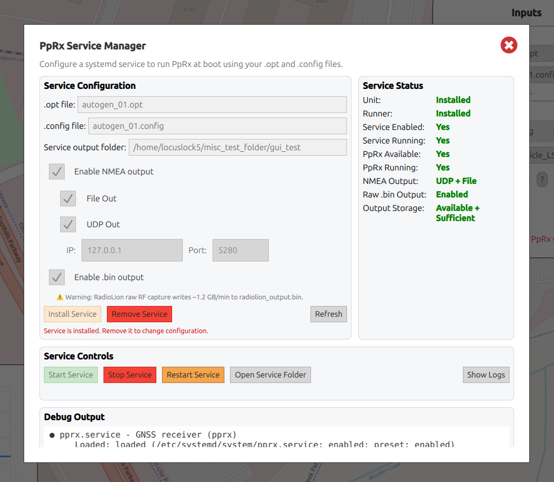The height and width of the screenshot is (482, 554).
Task: Toggle the File Out checkbox
Action: (x=68, y=199)
